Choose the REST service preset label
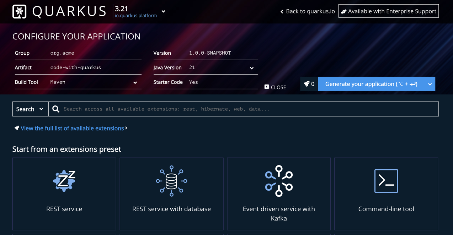Screen dimensions: 453x235 [64, 209]
